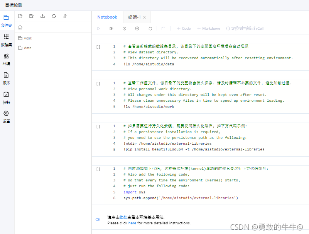Select the execution bracket of the mkdir cell

[x=98, y=126]
